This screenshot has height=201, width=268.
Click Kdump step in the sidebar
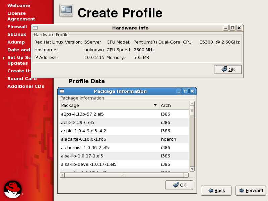coord(16,42)
